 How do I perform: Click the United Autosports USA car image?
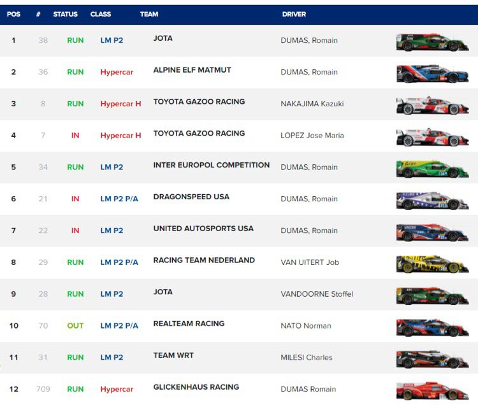pyautogui.click(x=432, y=232)
